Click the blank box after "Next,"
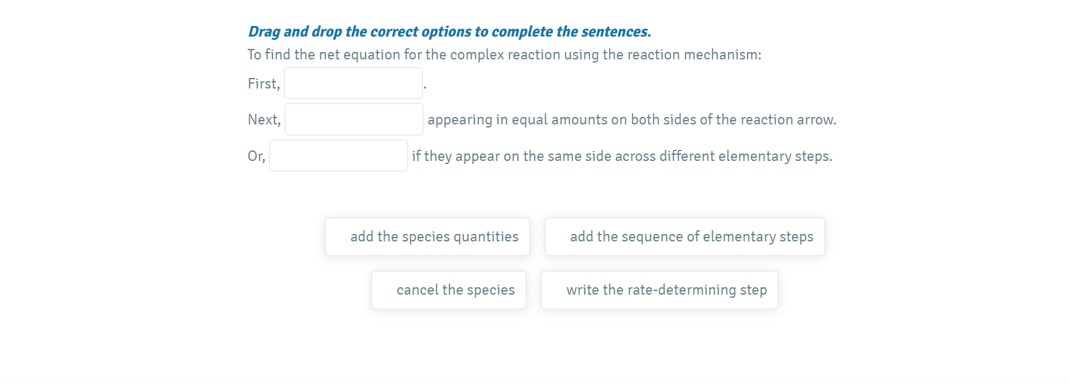Viewport: 1070px width, 385px height. 354,119
